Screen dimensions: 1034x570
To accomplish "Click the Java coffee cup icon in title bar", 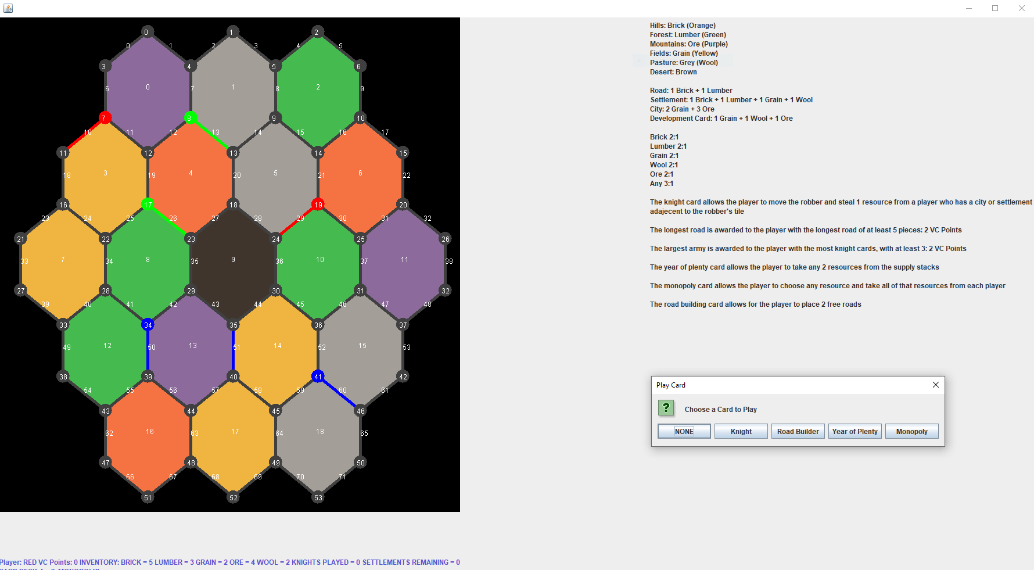I will pyautogui.click(x=8, y=8).
